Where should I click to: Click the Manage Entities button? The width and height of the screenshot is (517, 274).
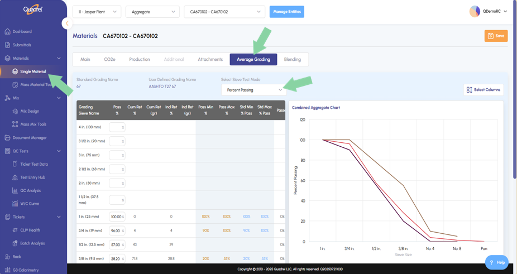[287, 12]
